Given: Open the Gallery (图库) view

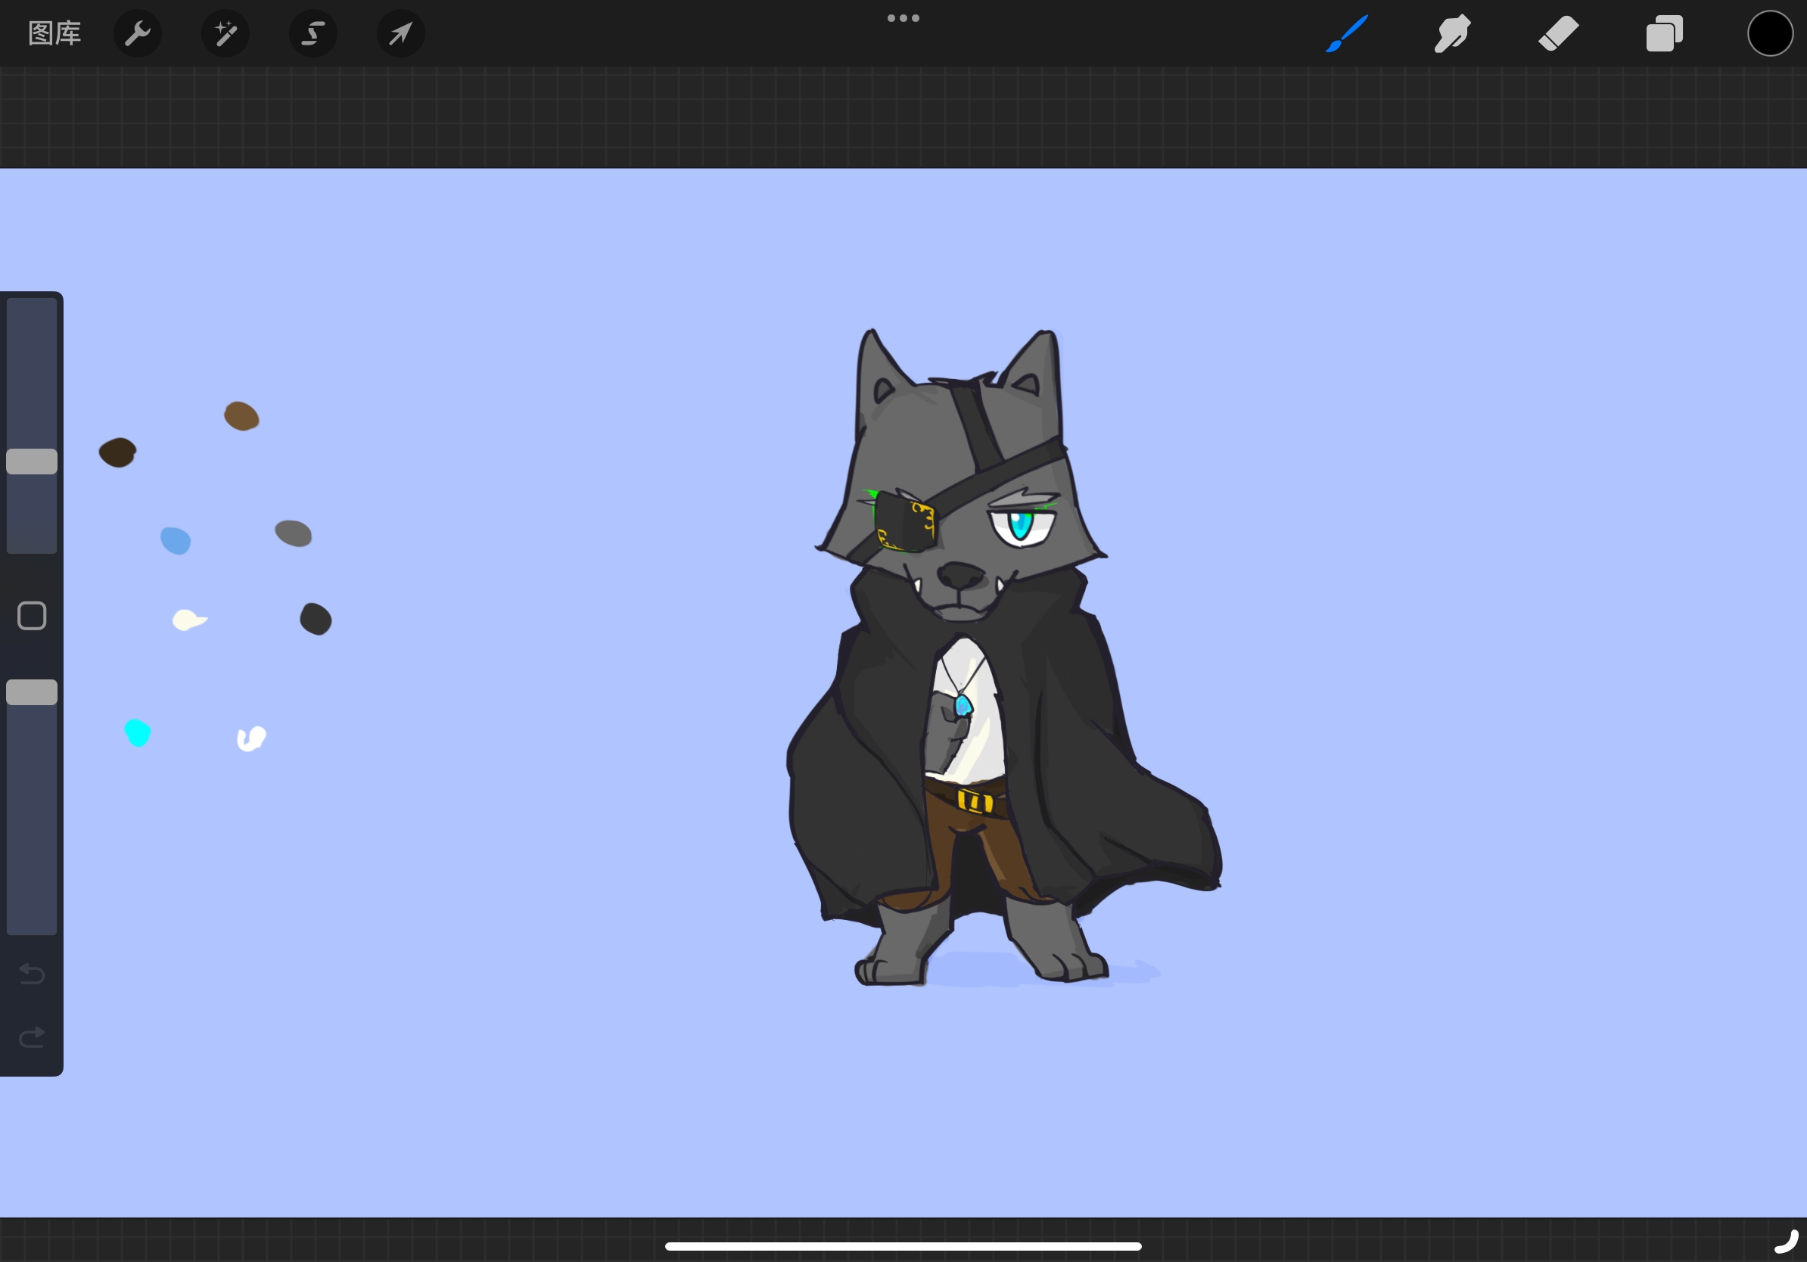Looking at the screenshot, I should [54, 33].
